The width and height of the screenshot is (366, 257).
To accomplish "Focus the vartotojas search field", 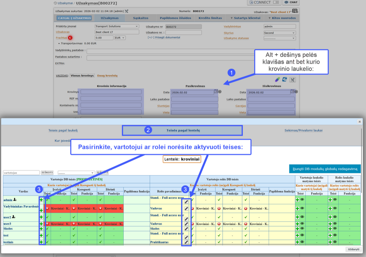I will pyautogui.click(x=21, y=173).
